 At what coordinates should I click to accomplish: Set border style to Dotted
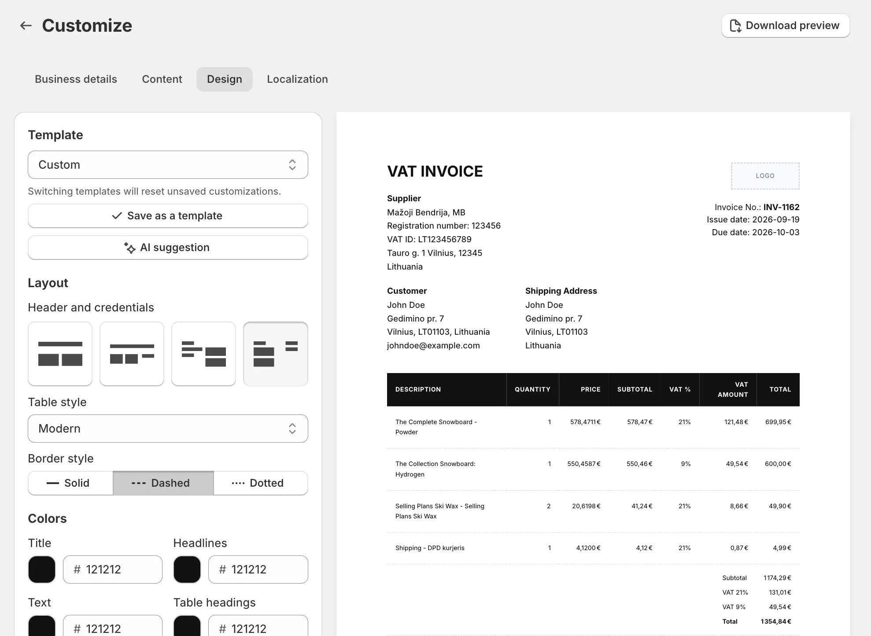(x=261, y=483)
